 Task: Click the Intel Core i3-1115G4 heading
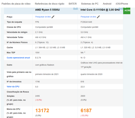100,10
